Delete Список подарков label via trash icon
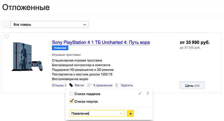This screenshot has height=121, width=224. pyautogui.click(x=148, y=93)
